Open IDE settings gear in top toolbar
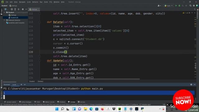This screenshot has width=199, height=112. (194, 6)
